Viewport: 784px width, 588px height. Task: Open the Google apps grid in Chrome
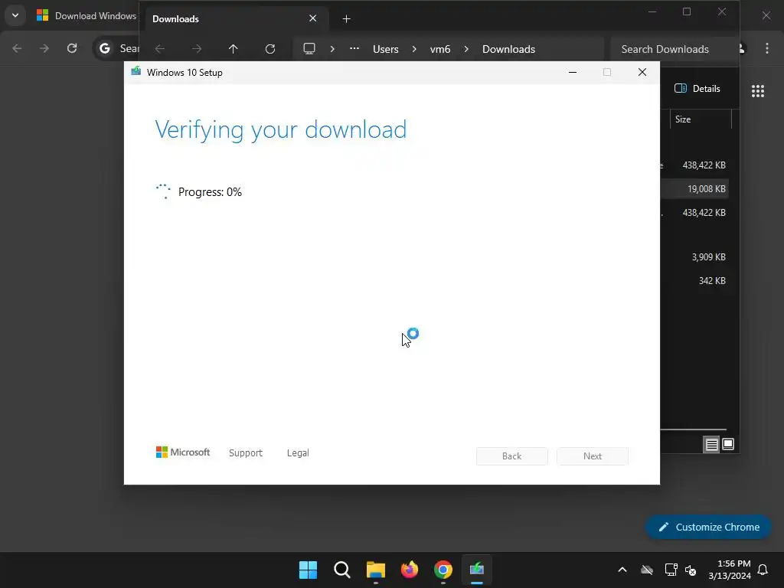tap(758, 90)
